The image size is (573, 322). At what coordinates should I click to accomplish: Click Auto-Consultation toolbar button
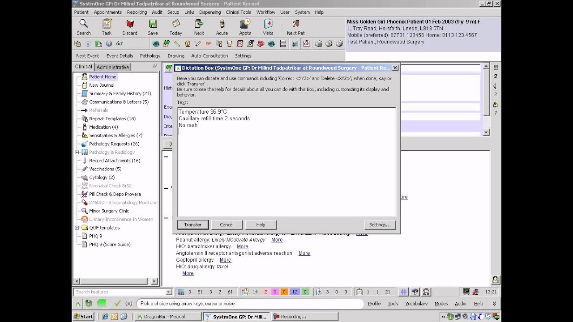click(210, 56)
